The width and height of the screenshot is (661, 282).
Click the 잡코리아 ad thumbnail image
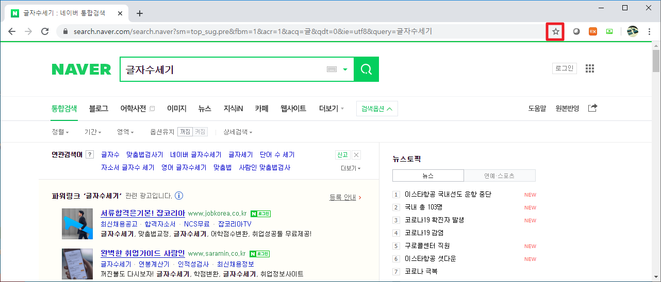pyautogui.click(x=77, y=224)
